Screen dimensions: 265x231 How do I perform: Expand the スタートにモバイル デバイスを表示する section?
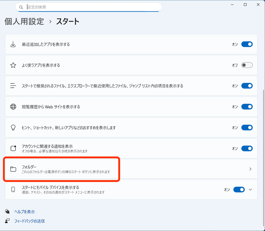pos(251,189)
